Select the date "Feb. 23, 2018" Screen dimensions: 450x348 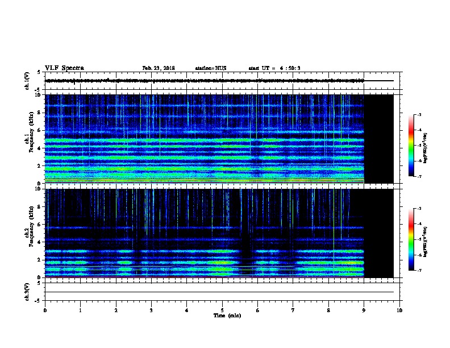click(159, 68)
